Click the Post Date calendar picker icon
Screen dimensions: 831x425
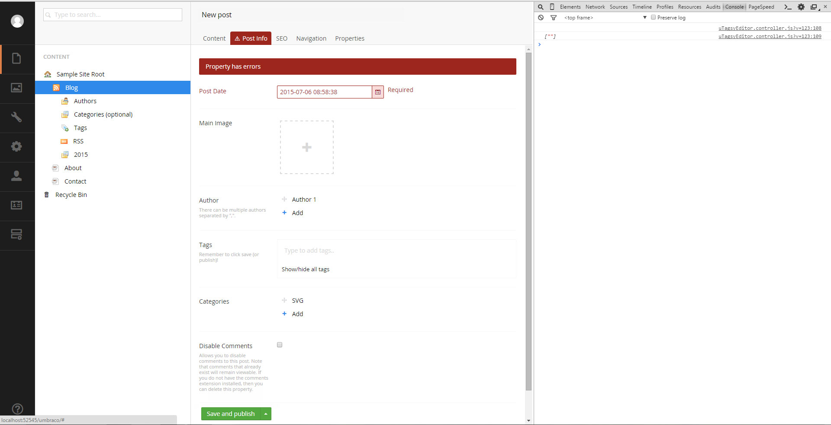click(378, 92)
